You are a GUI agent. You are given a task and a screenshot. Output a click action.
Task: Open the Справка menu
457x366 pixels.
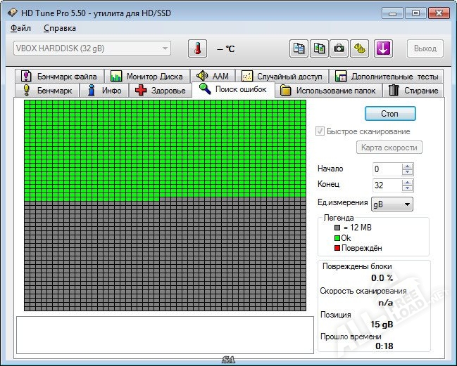point(60,28)
